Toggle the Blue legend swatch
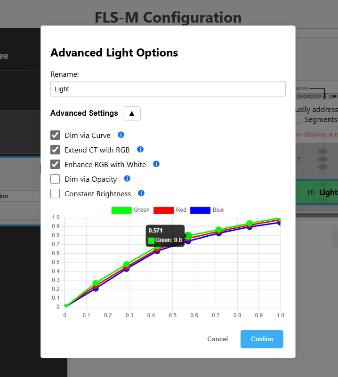Viewport: 338px width, 377px height. click(x=200, y=210)
